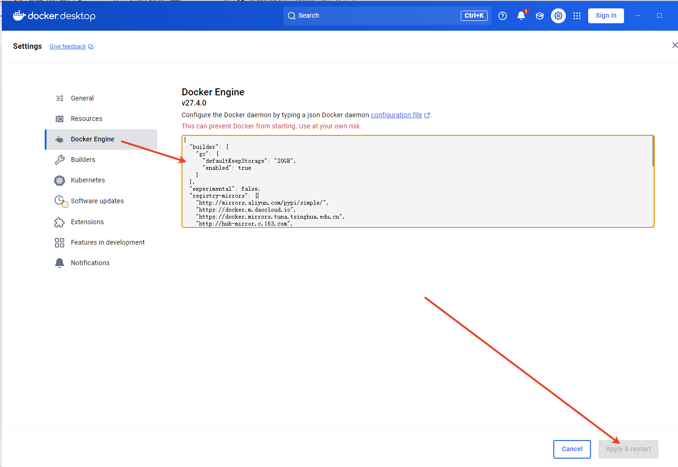Click the Sign in button
This screenshot has height=467, width=678.
tap(606, 15)
